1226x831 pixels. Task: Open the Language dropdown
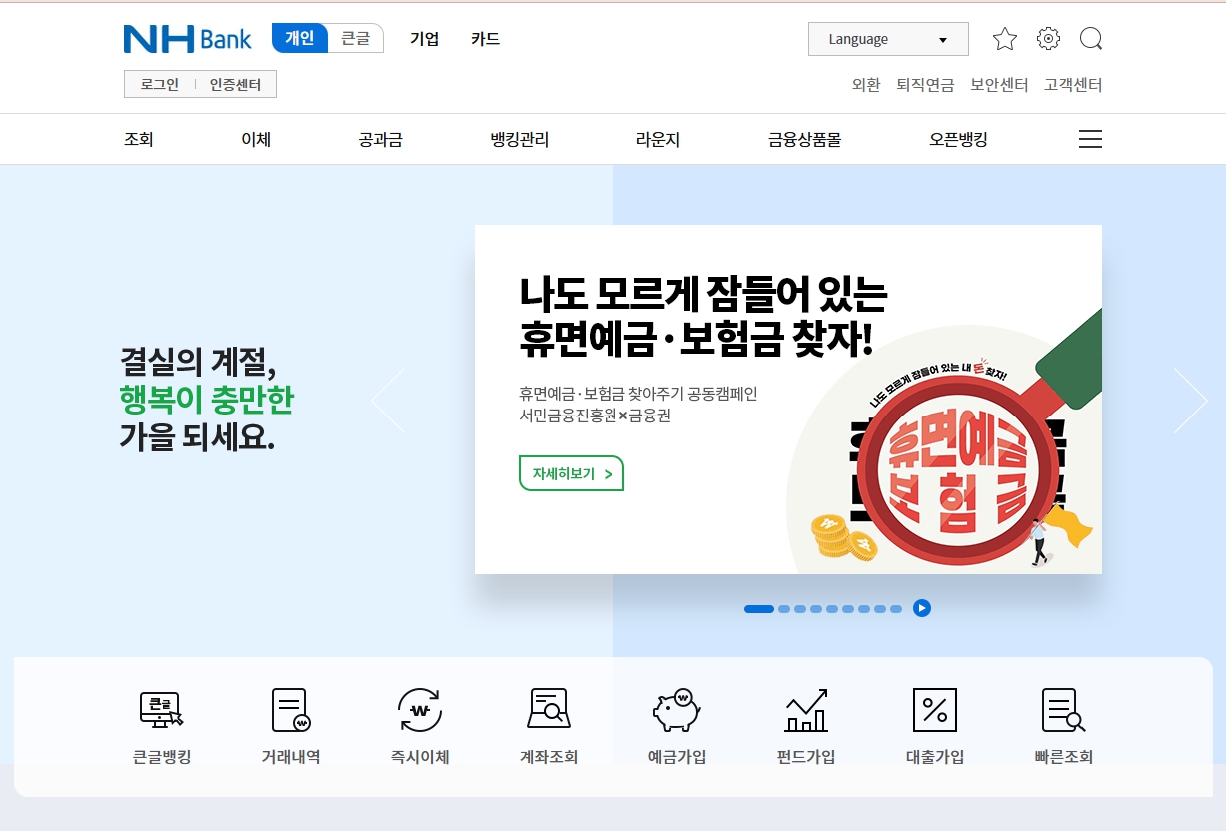[887, 38]
